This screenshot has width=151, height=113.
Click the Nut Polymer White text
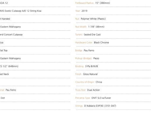pos(93,19)
